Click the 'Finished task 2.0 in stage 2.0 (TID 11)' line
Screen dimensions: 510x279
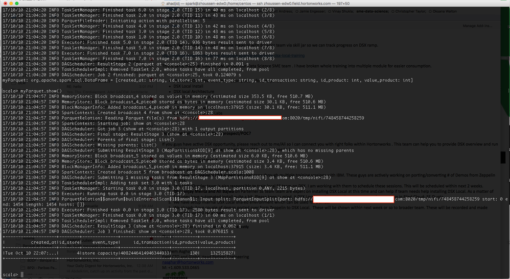click(x=138, y=15)
